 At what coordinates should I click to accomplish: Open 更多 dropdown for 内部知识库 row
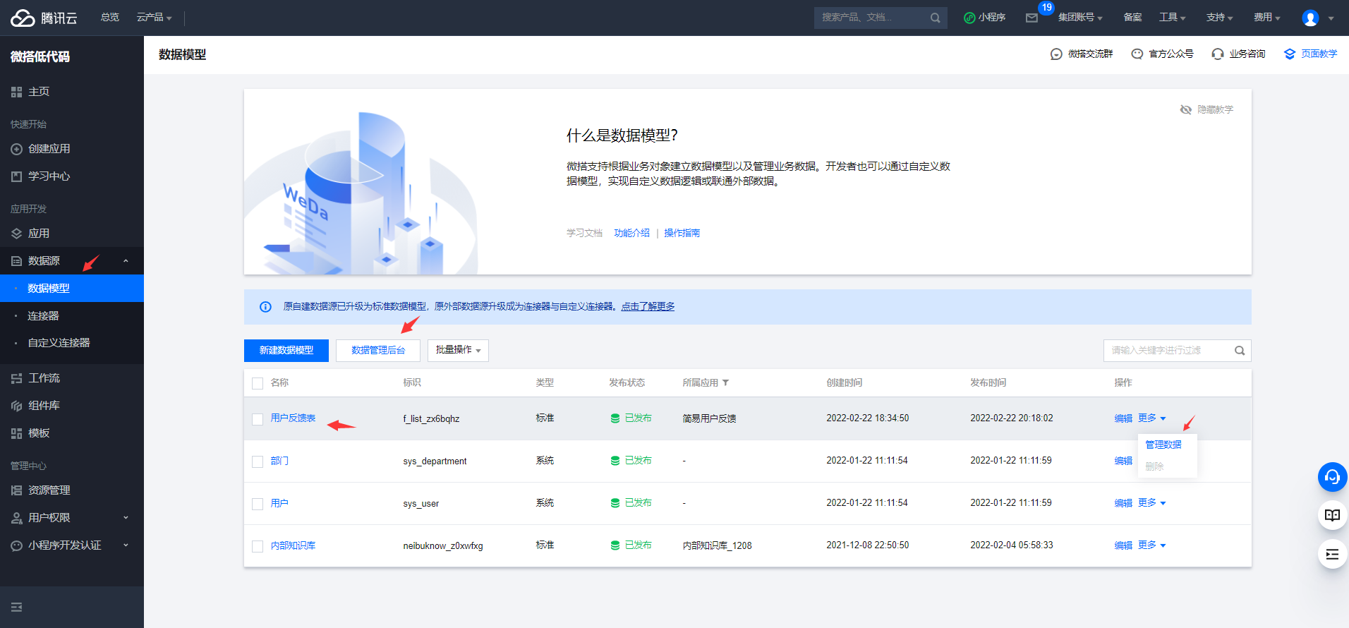pyautogui.click(x=1151, y=545)
